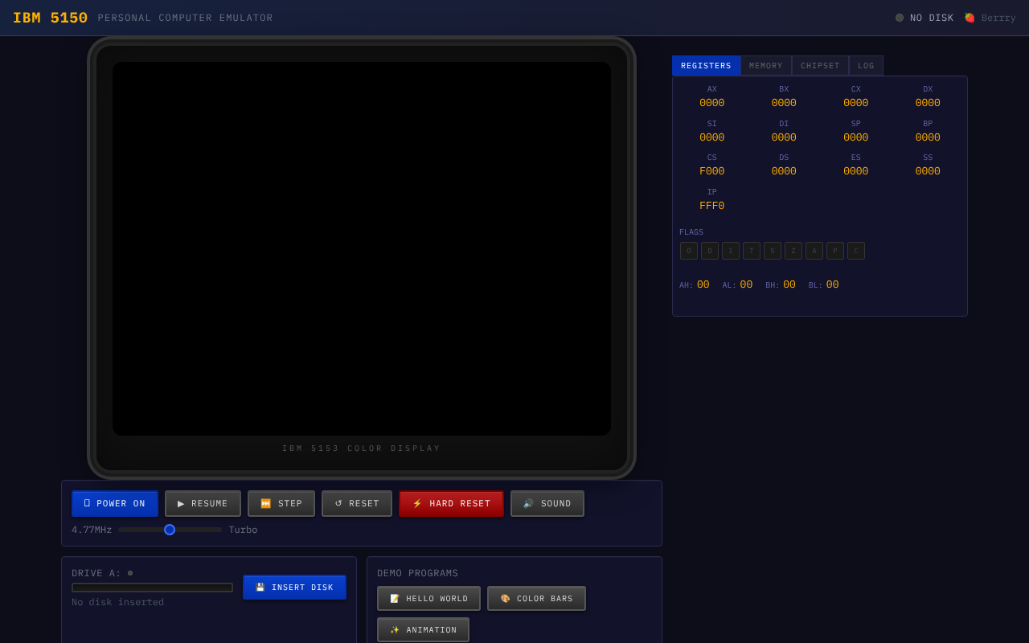Image resolution: width=1029 pixels, height=643 pixels.
Task: Run the Animation demo program
Action: [423, 630]
